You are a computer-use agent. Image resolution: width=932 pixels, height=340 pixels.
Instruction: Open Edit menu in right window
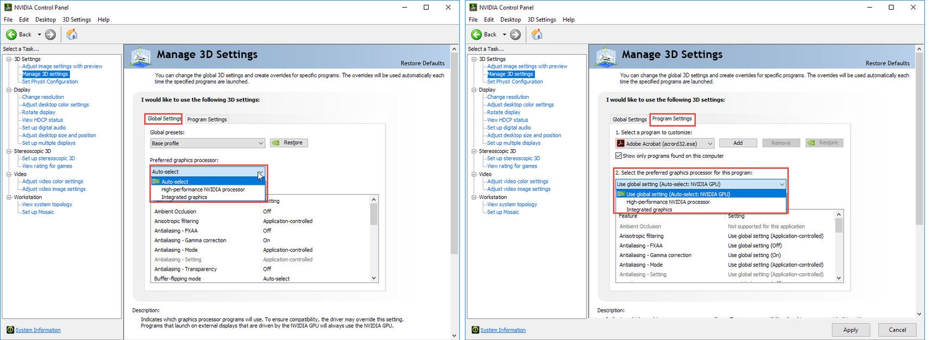(489, 20)
